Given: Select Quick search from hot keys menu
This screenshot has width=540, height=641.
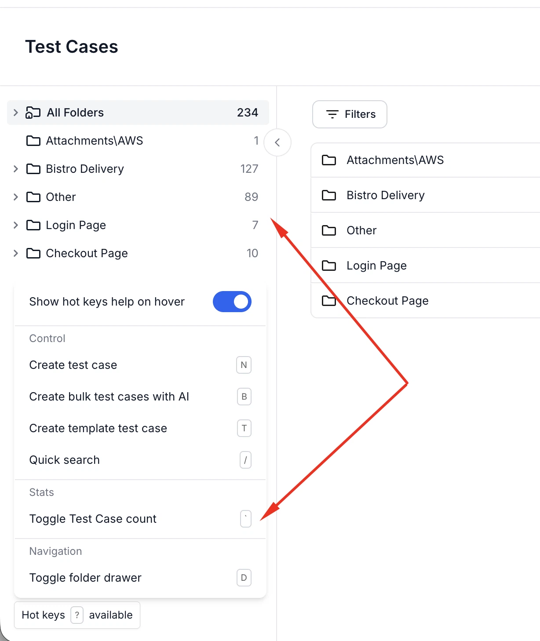Looking at the screenshot, I should click(x=65, y=460).
